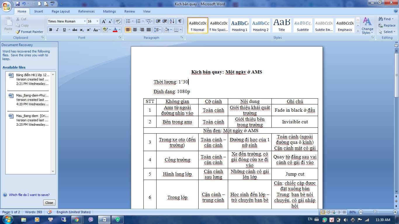399x224 pixels.
Task: Click the Shading fill color button
Action: point(166,30)
